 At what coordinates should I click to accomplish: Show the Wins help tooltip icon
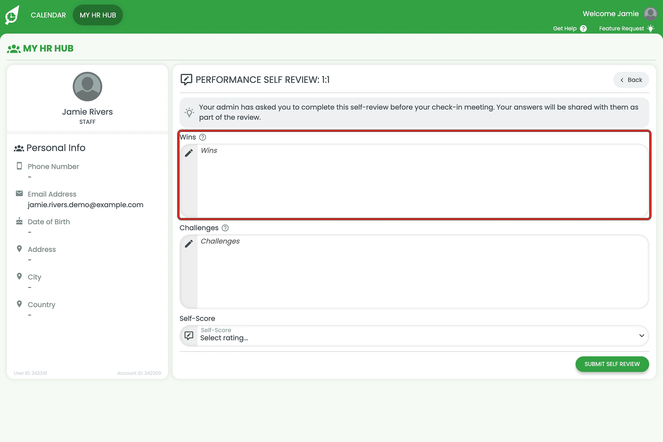[203, 137]
